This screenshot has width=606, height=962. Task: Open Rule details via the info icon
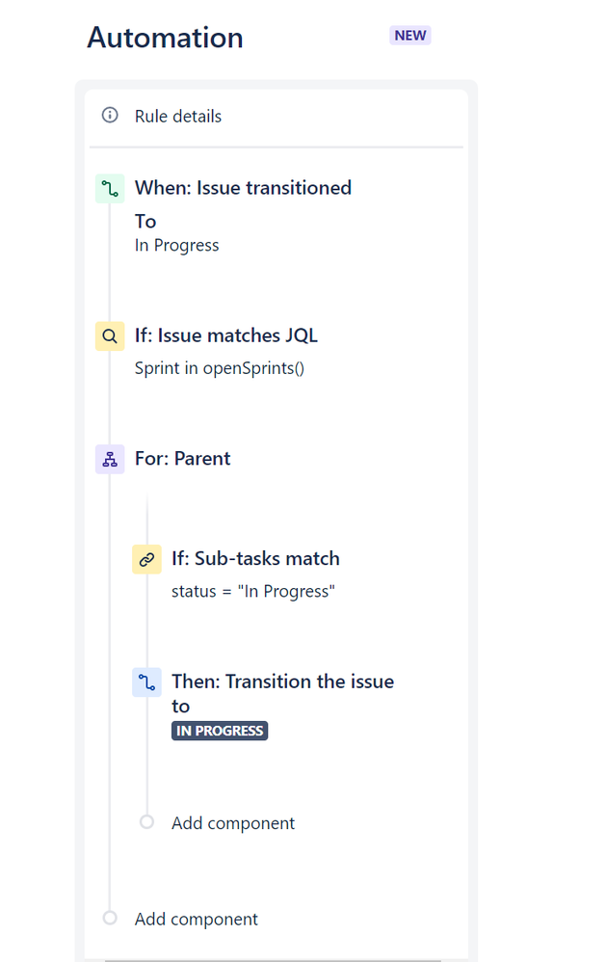(110, 116)
